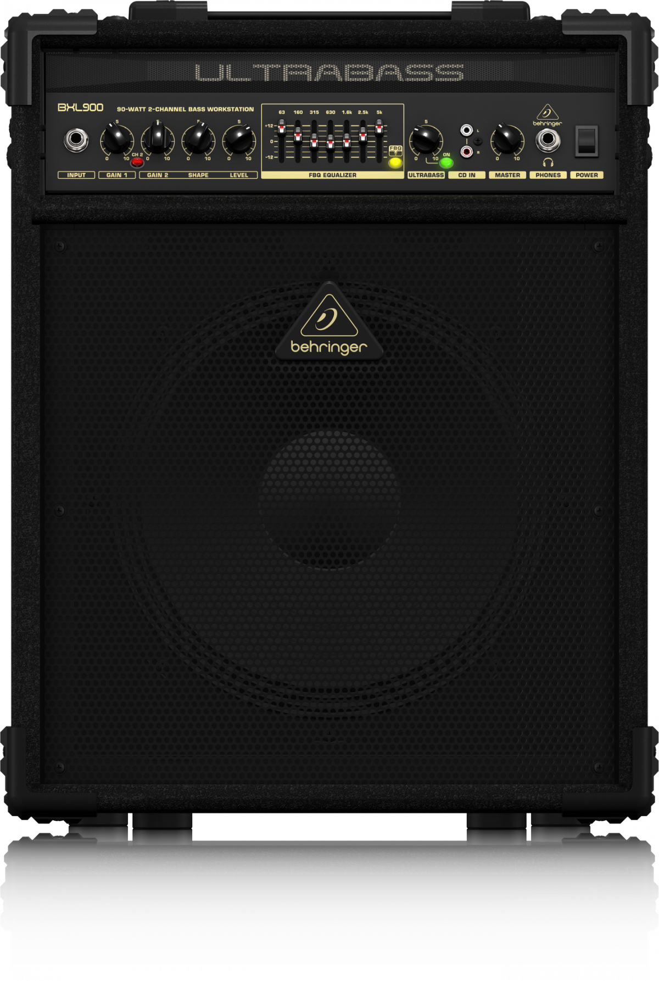659x981 pixels.
Task: Click the SHAPE knob
Action: (198, 140)
